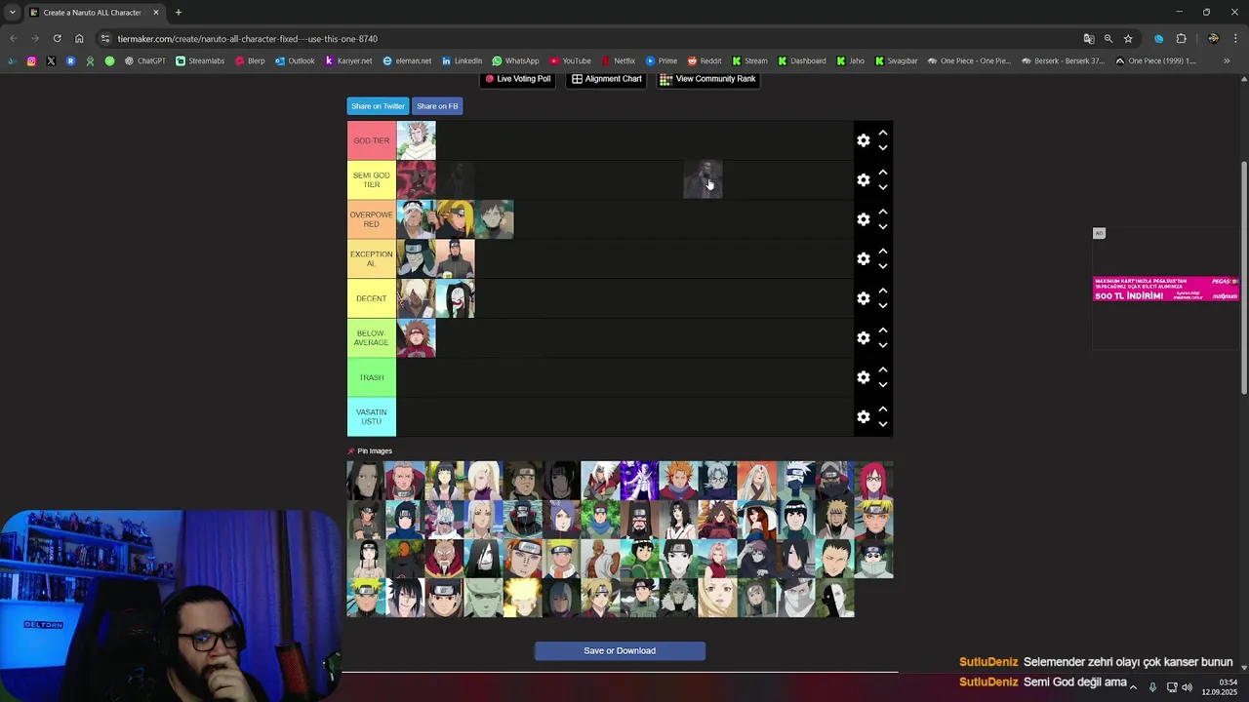Image resolution: width=1249 pixels, height=702 pixels.
Task: Click Share on Twitter button
Action: (378, 106)
